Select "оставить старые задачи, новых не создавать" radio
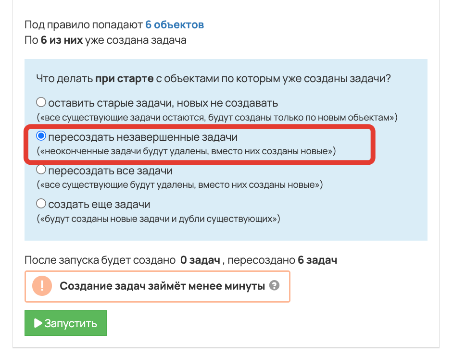 tap(41, 102)
